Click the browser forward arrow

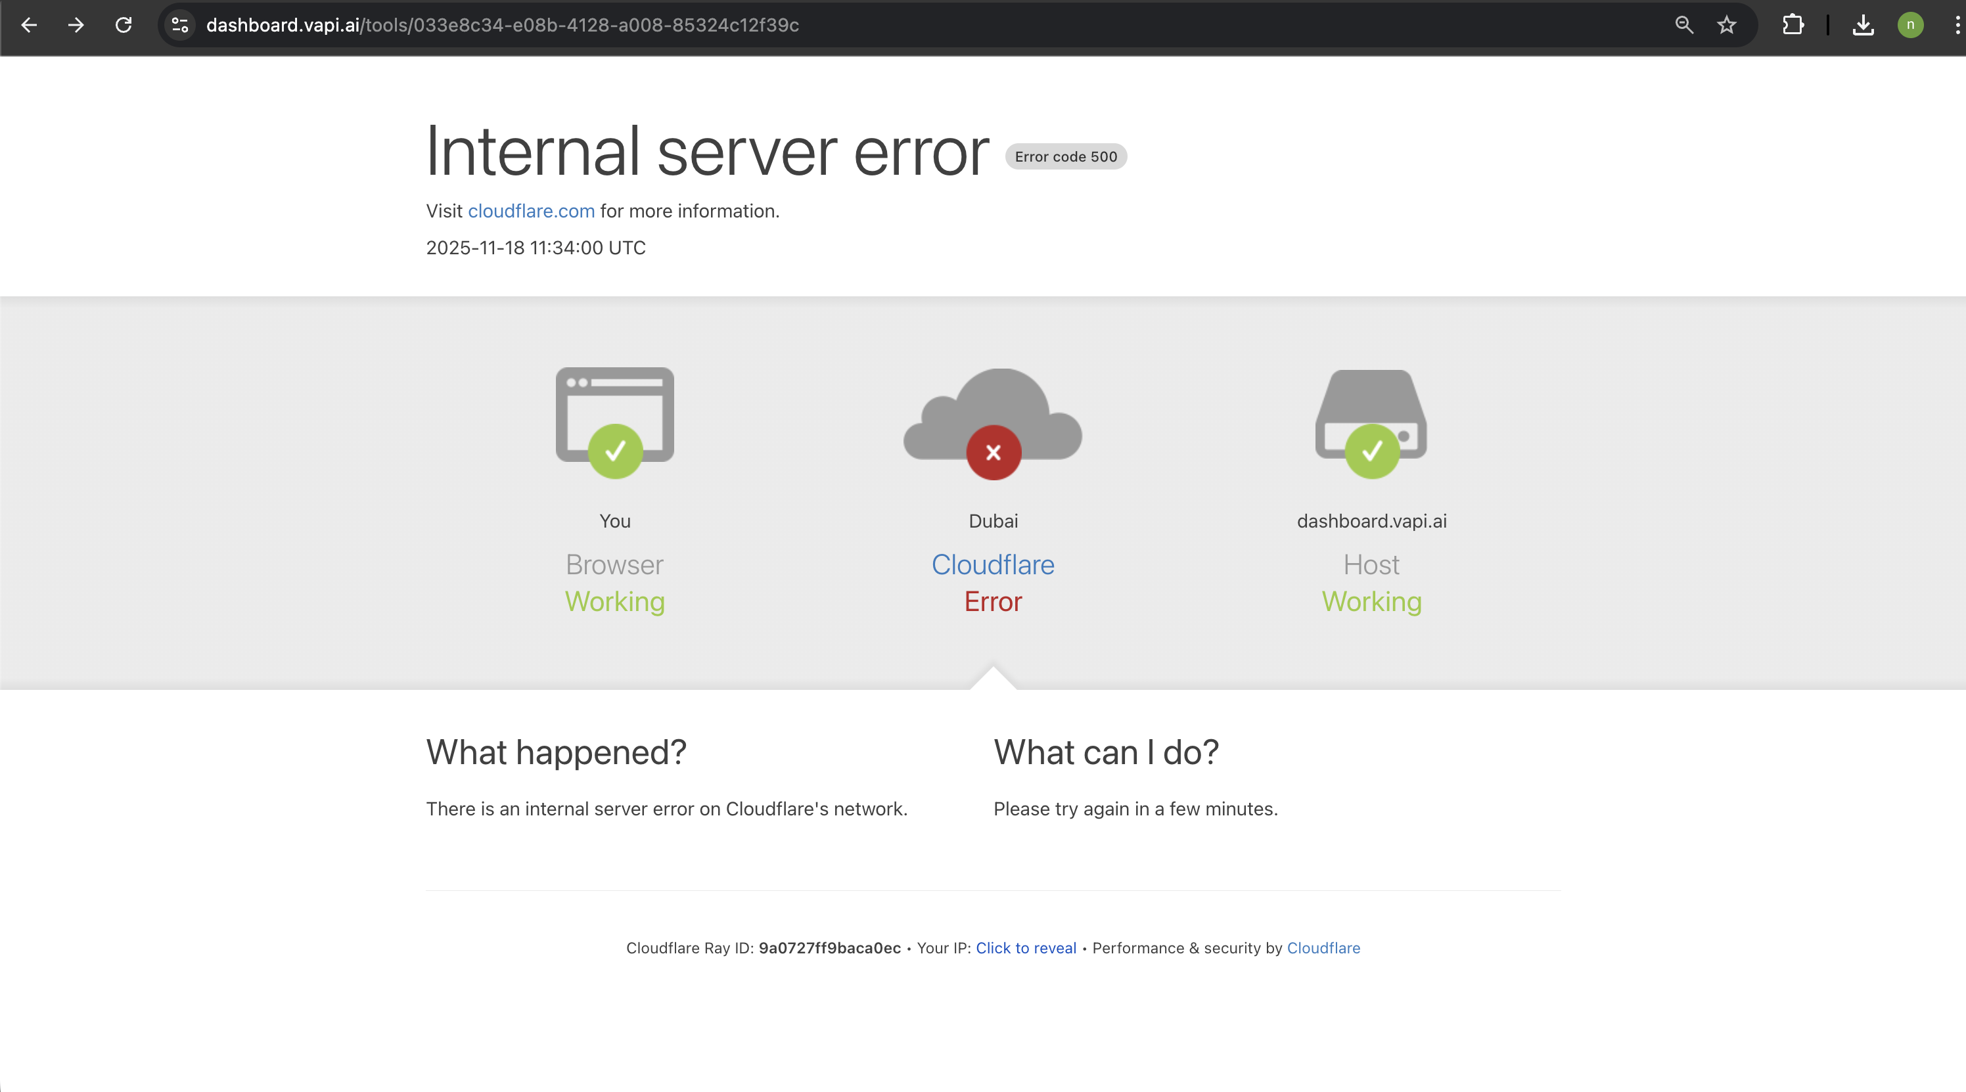(76, 25)
